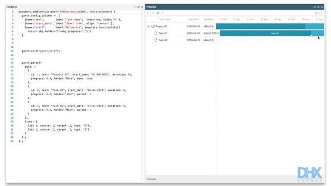Viewport: 331px width, 186px height.
Task: Select the Project #2 row
Action: [180, 26]
